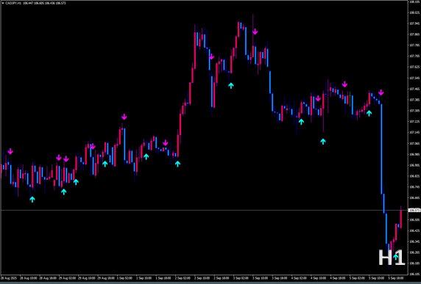Image resolution: width=421 pixels, height=284 pixels.
Task: Click the 3 Sep 02:00 time label
Action: point(241,278)
